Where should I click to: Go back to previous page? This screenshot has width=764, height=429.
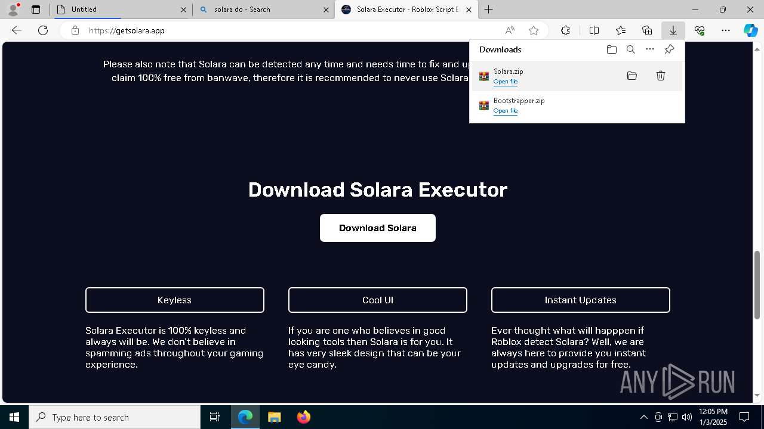click(17, 30)
